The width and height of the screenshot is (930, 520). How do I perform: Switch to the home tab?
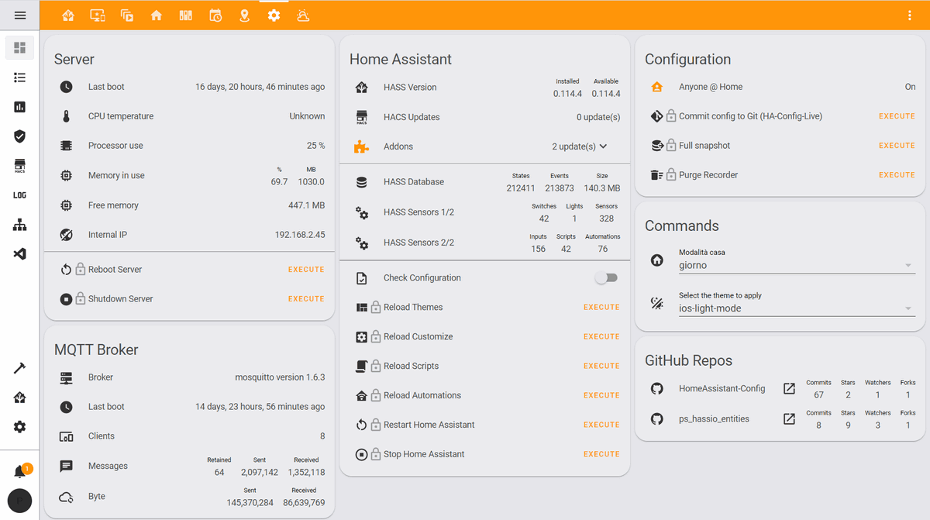point(157,15)
